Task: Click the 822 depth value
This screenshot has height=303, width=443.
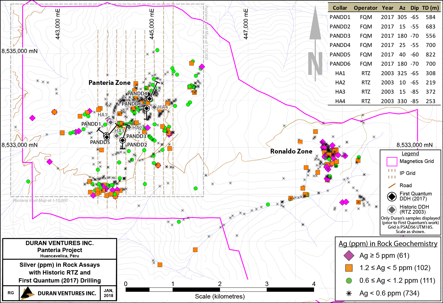Action: tap(430, 55)
